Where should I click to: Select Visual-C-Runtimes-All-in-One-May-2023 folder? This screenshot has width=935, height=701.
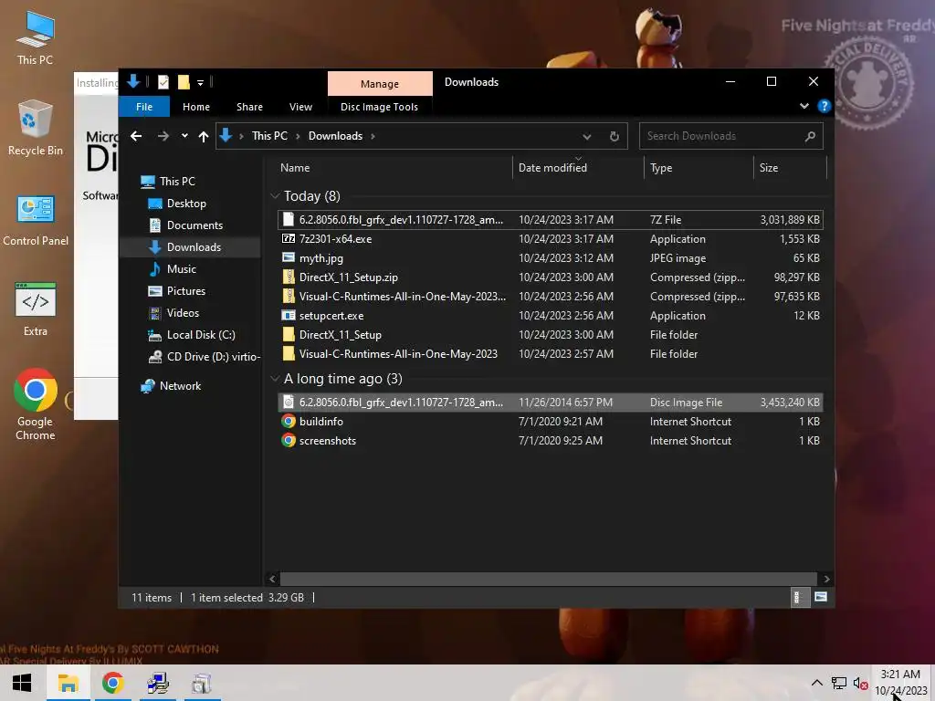pyautogui.click(x=550, y=353)
